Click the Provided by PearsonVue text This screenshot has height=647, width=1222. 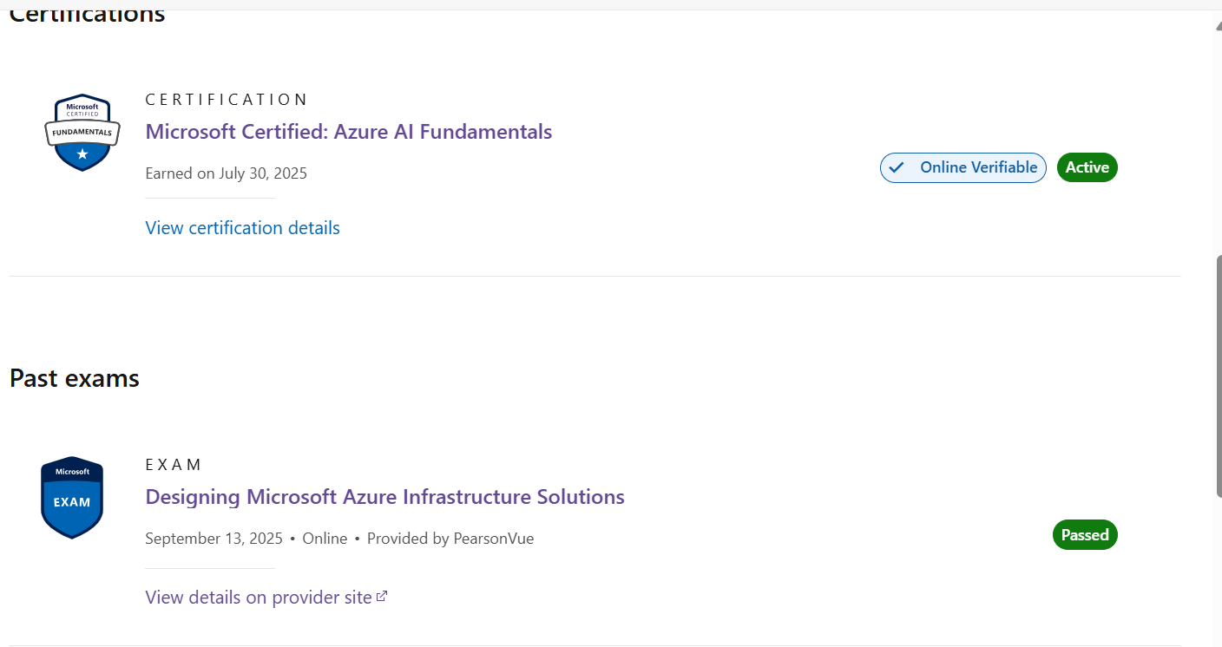450,538
